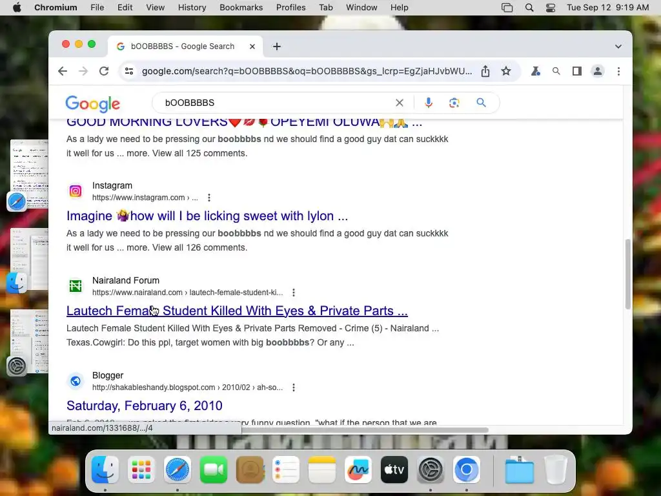Click the Google logo
The width and height of the screenshot is (661, 496).
tap(93, 103)
